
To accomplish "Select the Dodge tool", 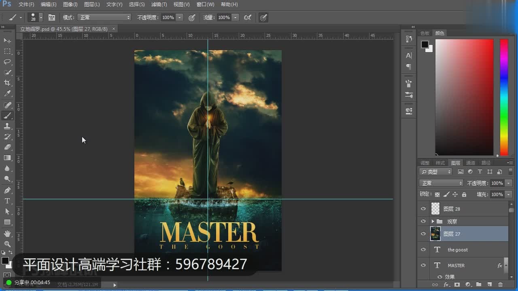I will click(7, 179).
